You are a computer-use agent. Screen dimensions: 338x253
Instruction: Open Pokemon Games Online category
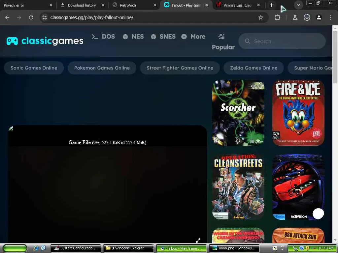(x=102, y=68)
